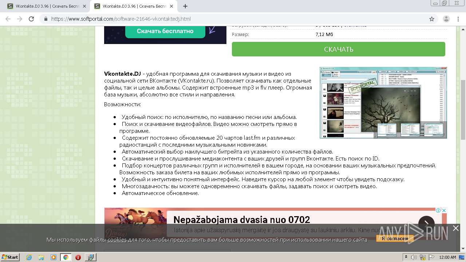Open the Nepažabojama dvasia nuo 0702 ad
Screen dimensions: 466x262
pos(242,219)
